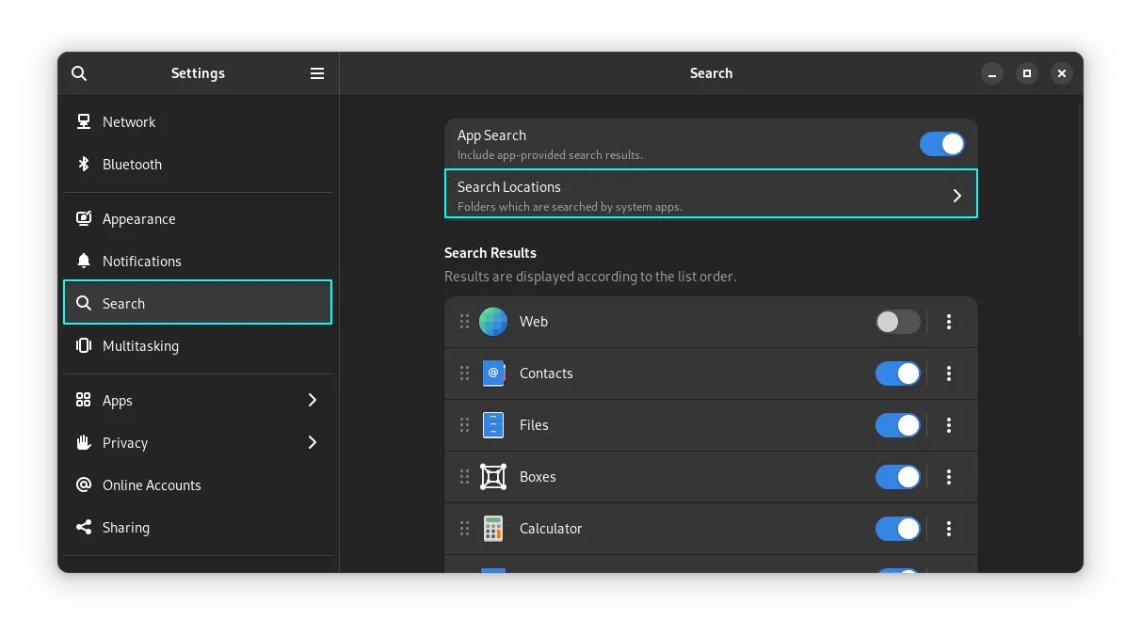Click the Web globe app icon

[493, 322]
